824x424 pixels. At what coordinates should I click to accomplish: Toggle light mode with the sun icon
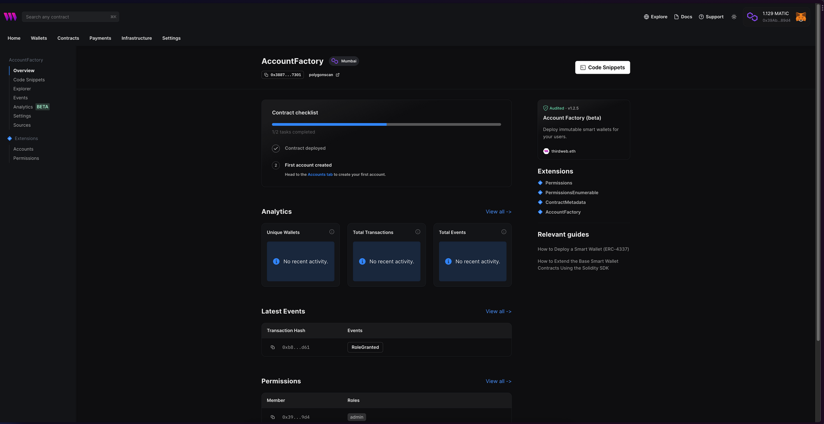click(734, 16)
